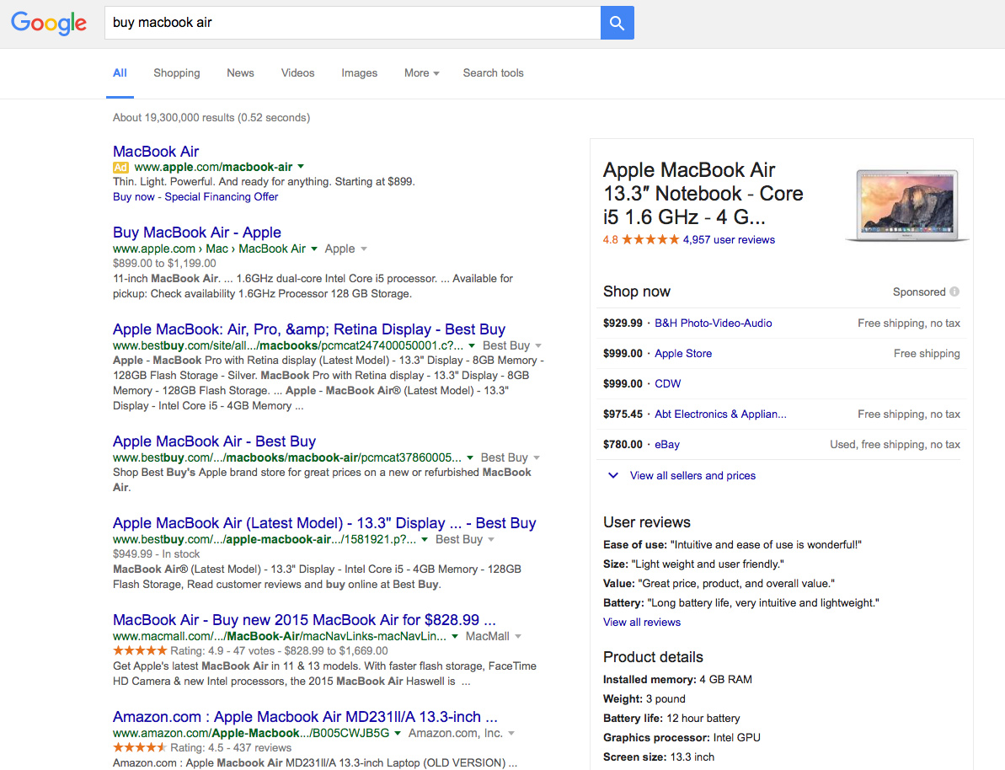The height and width of the screenshot is (770, 1005).
Task: Open 'Amazon.com : Apple Macbook Air MD231ll/A' result
Action: (x=305, y=717)
